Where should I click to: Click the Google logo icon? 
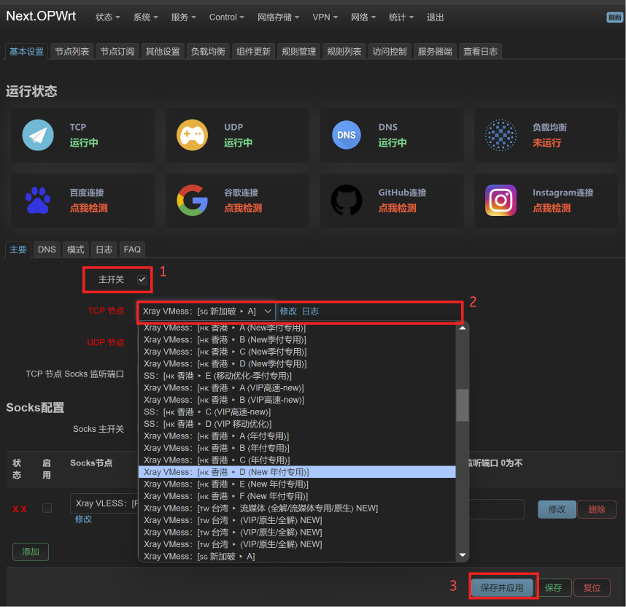click(x=192, y=201)
